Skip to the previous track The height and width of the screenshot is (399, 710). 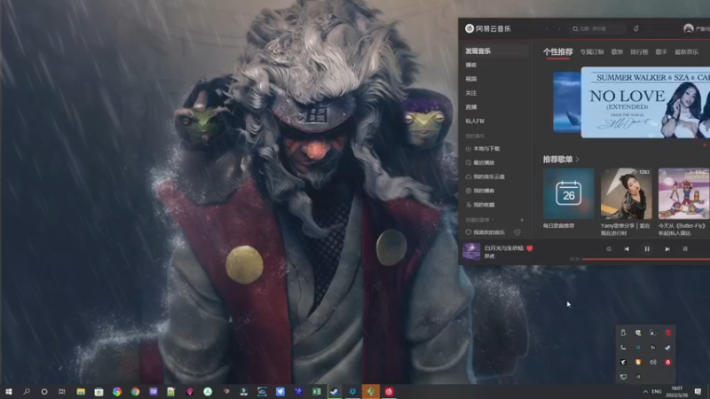(627, 249)
